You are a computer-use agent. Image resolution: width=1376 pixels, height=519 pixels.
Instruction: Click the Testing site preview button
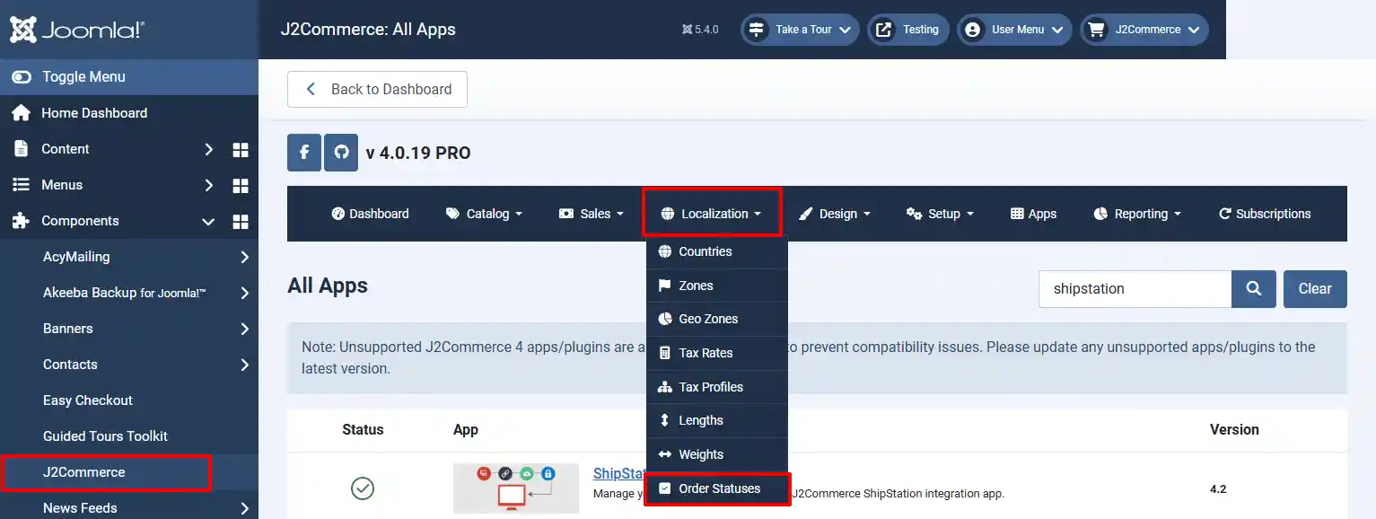(x=908, y=30)
